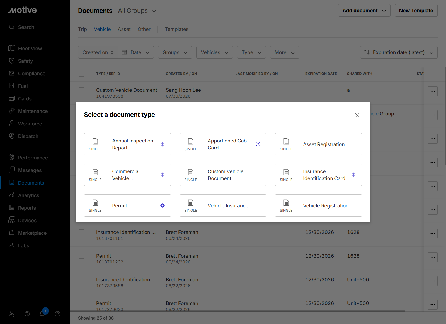Open the Analytics chart icon

12,195
